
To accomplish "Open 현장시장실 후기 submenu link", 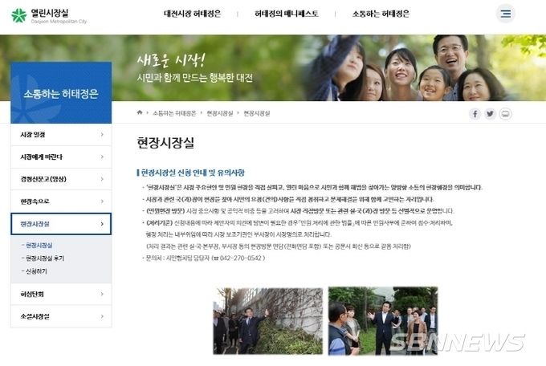I will point(45,258).
